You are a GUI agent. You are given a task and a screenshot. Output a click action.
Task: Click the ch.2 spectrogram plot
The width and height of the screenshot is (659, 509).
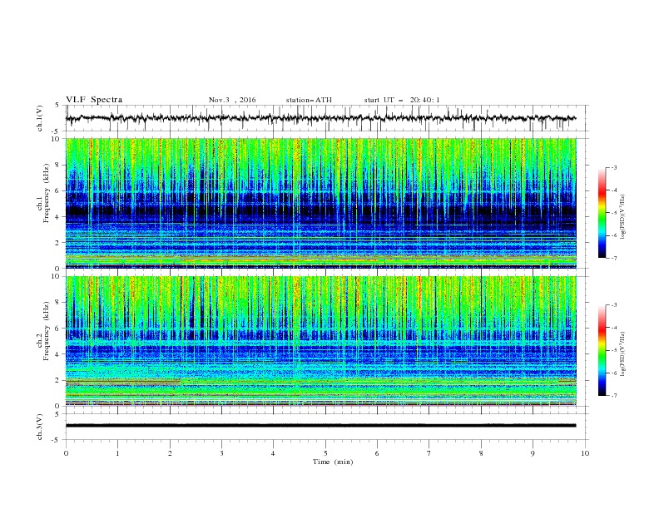coord(321,341)
